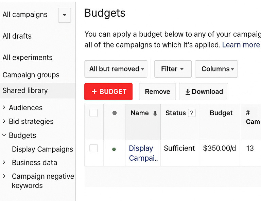Screen dimensions: 261x201
Task: Open the All but removed dropdown
Action: (x=116, y=69)
